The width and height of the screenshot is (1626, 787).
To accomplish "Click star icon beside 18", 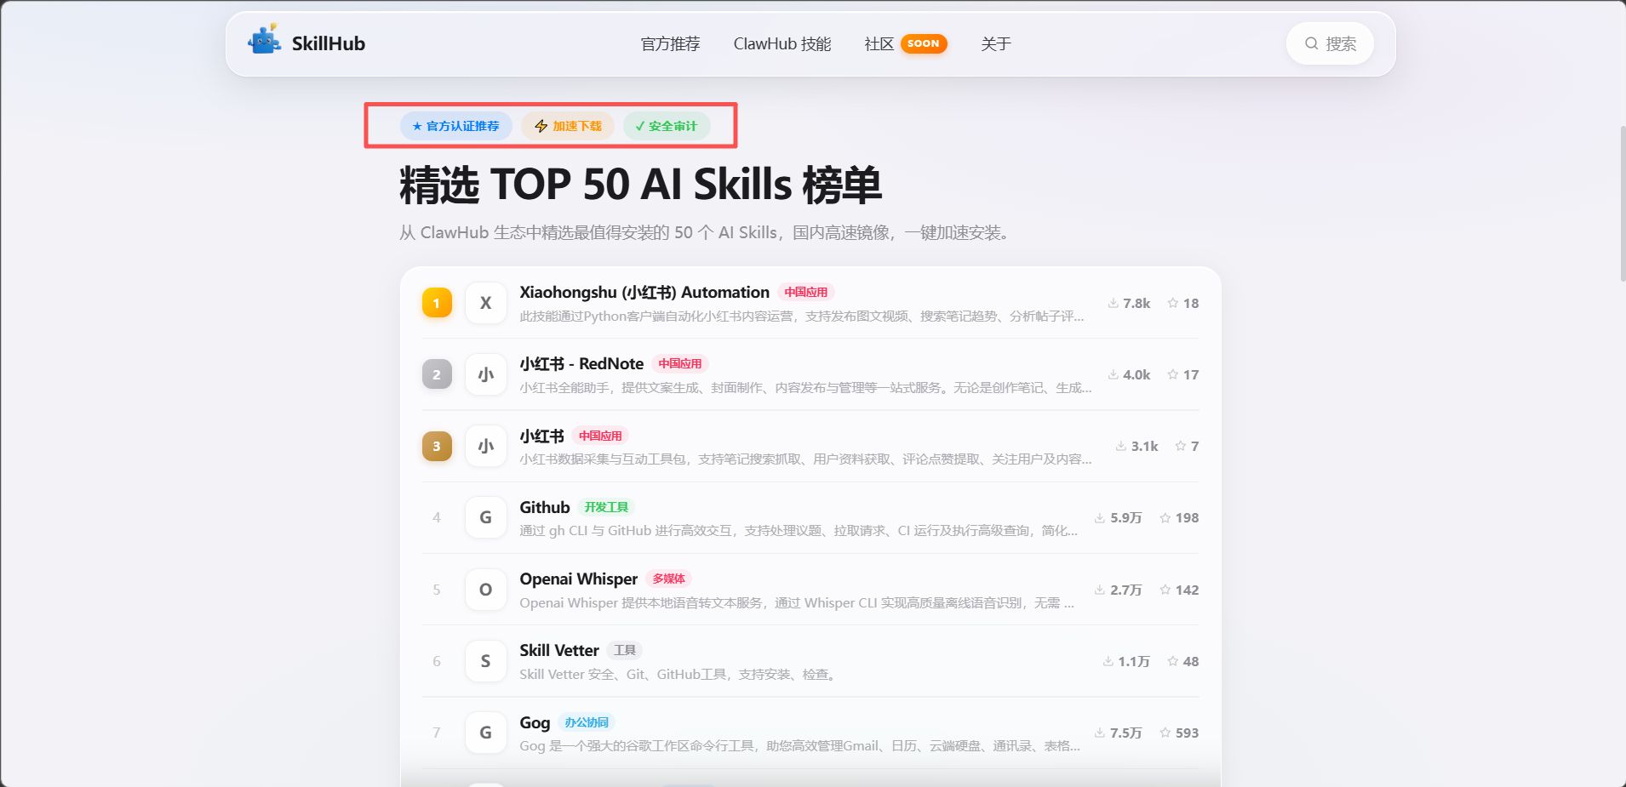I will click(x=1173, y=303).
